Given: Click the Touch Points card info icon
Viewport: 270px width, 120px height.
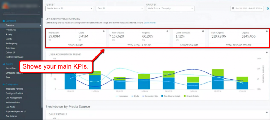Looking at the screenshot, I should point(104,31).
